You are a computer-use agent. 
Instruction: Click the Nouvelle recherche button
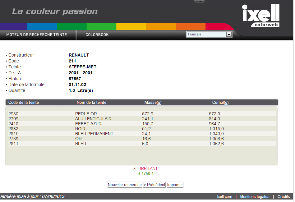point(125,185)
